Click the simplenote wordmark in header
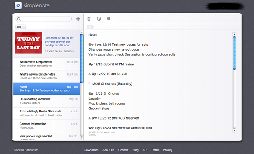This screenshot has width=254, height=154. point(37,5)
